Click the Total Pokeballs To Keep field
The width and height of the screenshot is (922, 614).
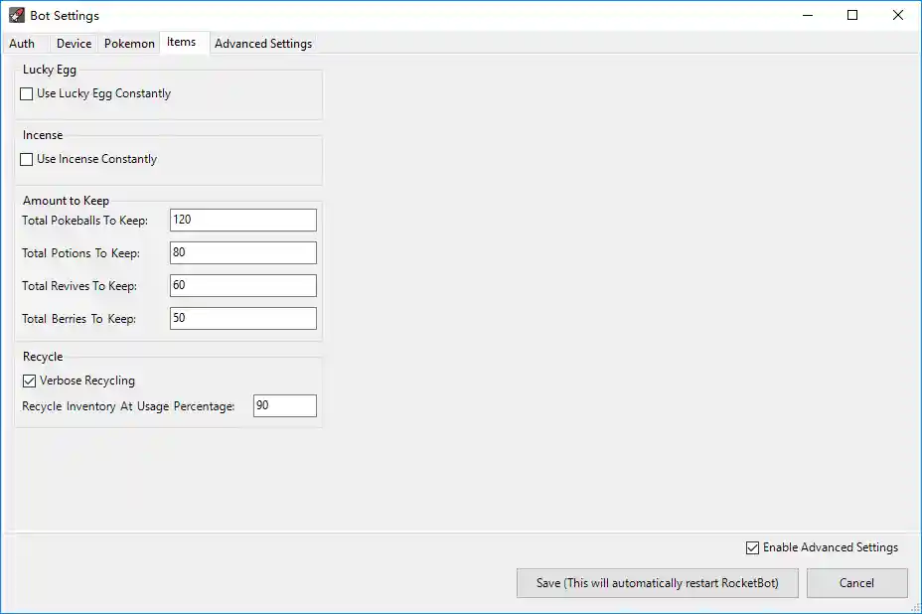tap(242, 220)
